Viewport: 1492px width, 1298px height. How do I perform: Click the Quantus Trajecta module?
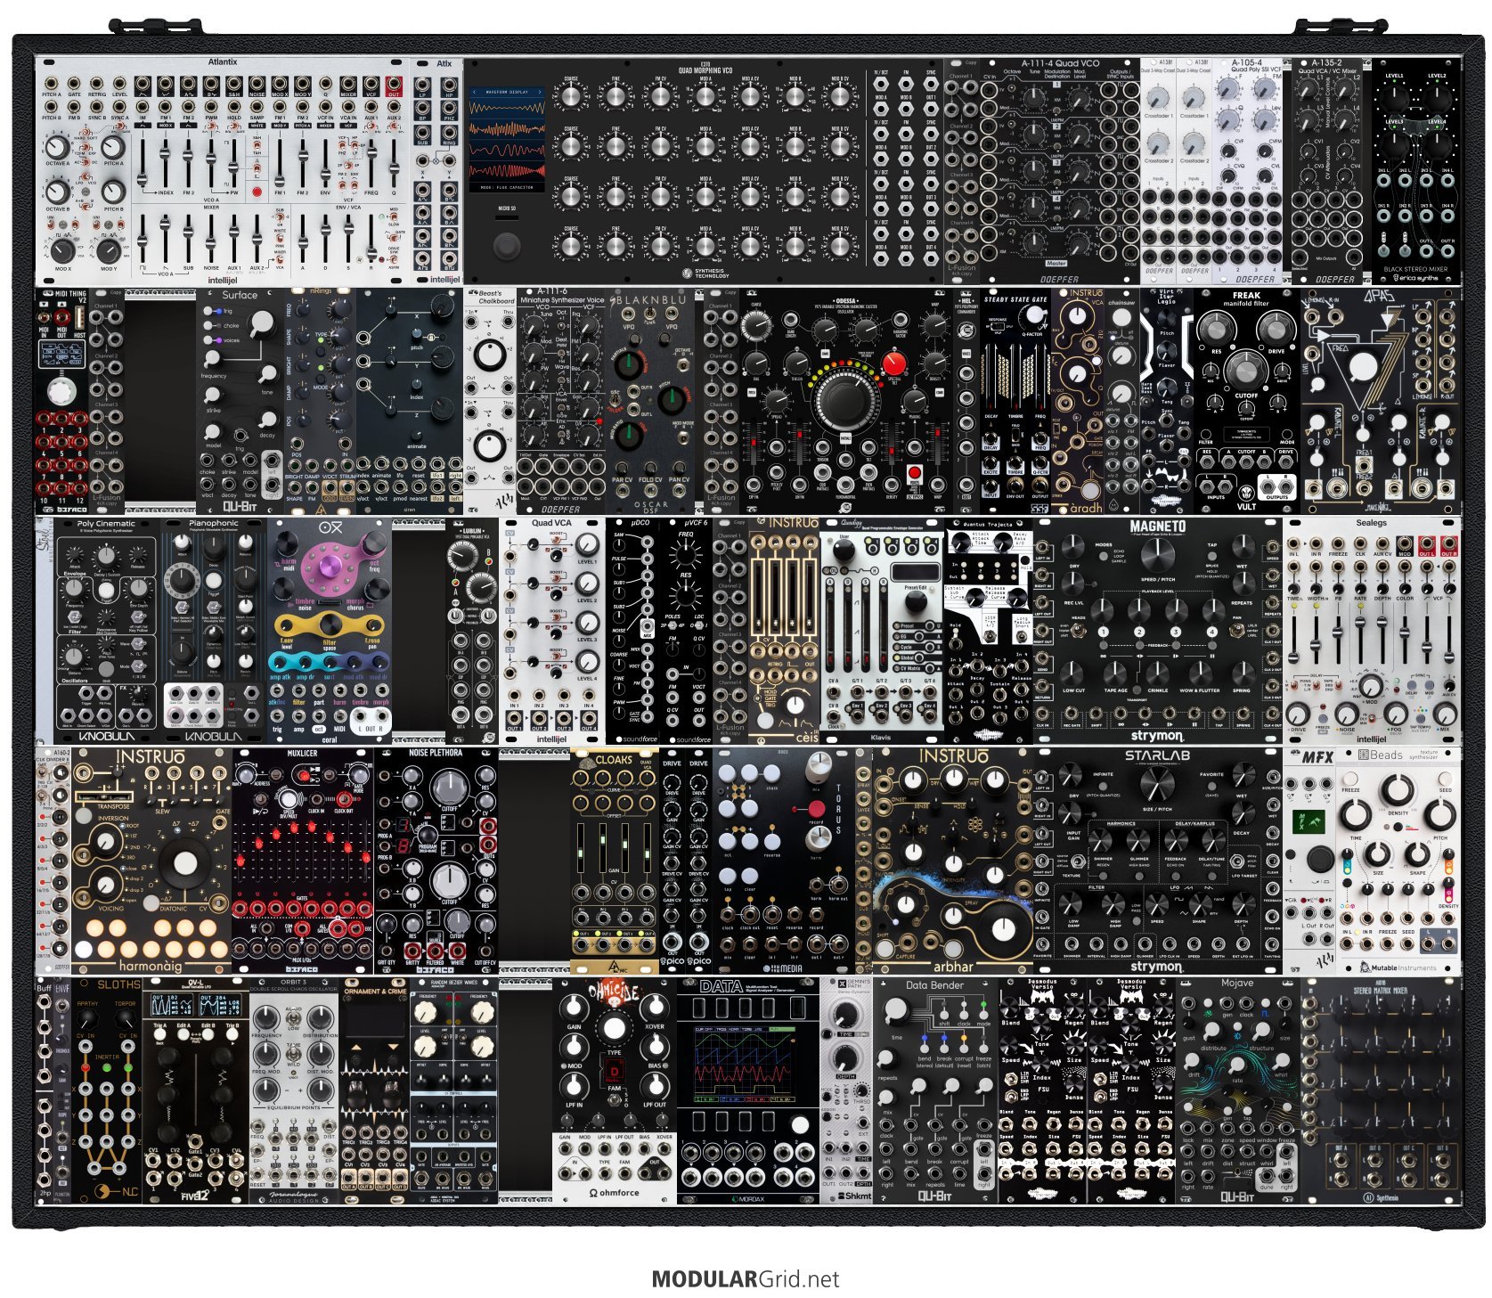pyautogui.click(x=989, y=631)
